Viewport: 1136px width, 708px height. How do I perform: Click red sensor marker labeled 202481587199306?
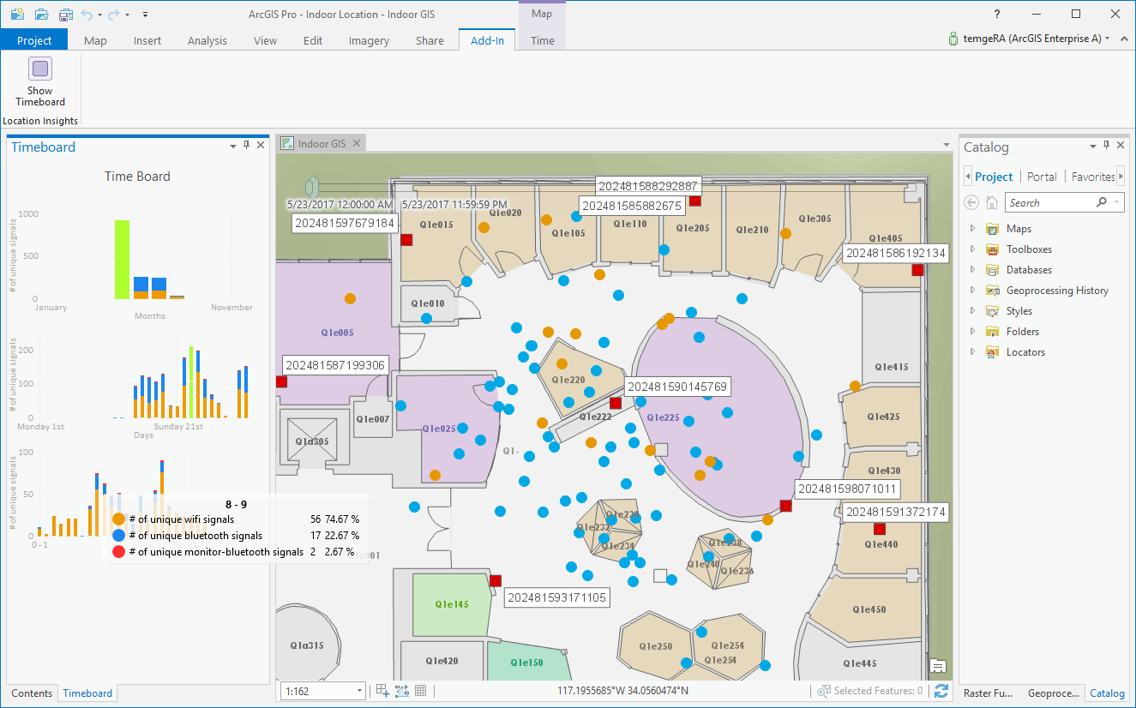[281, 381]
